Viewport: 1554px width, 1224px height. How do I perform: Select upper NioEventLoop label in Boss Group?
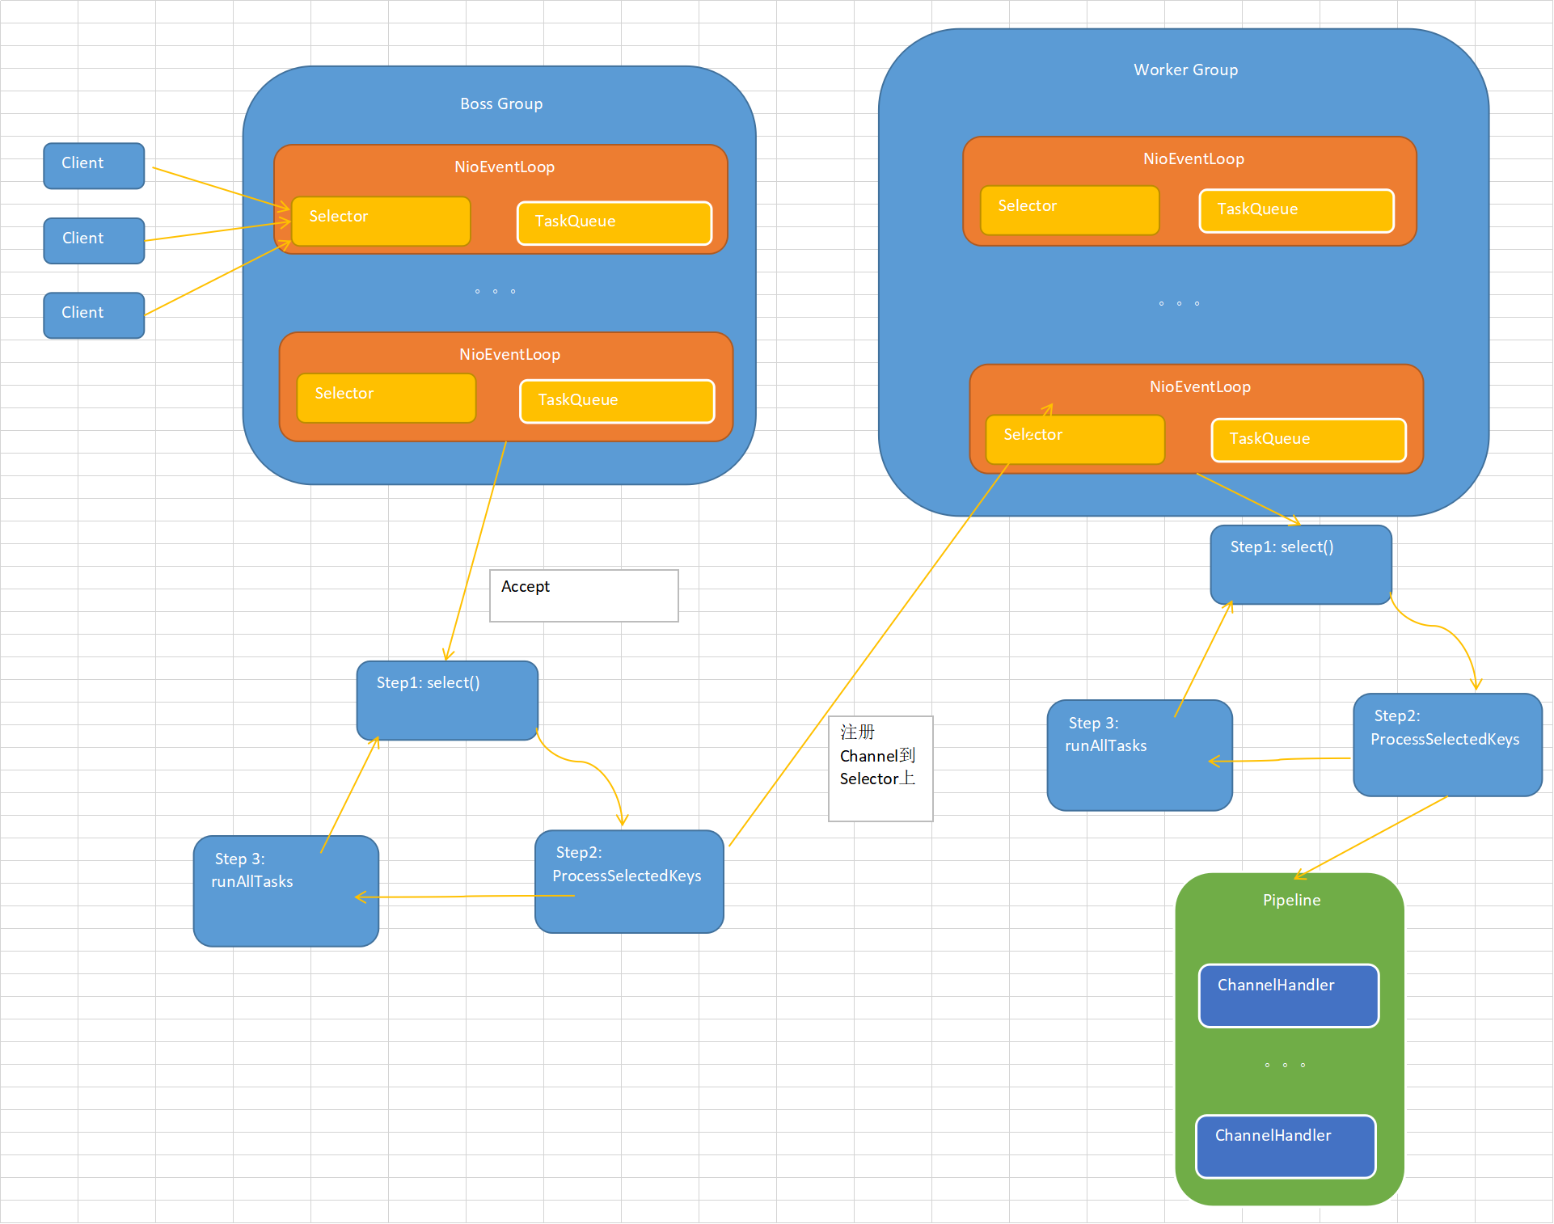point(505,167)
